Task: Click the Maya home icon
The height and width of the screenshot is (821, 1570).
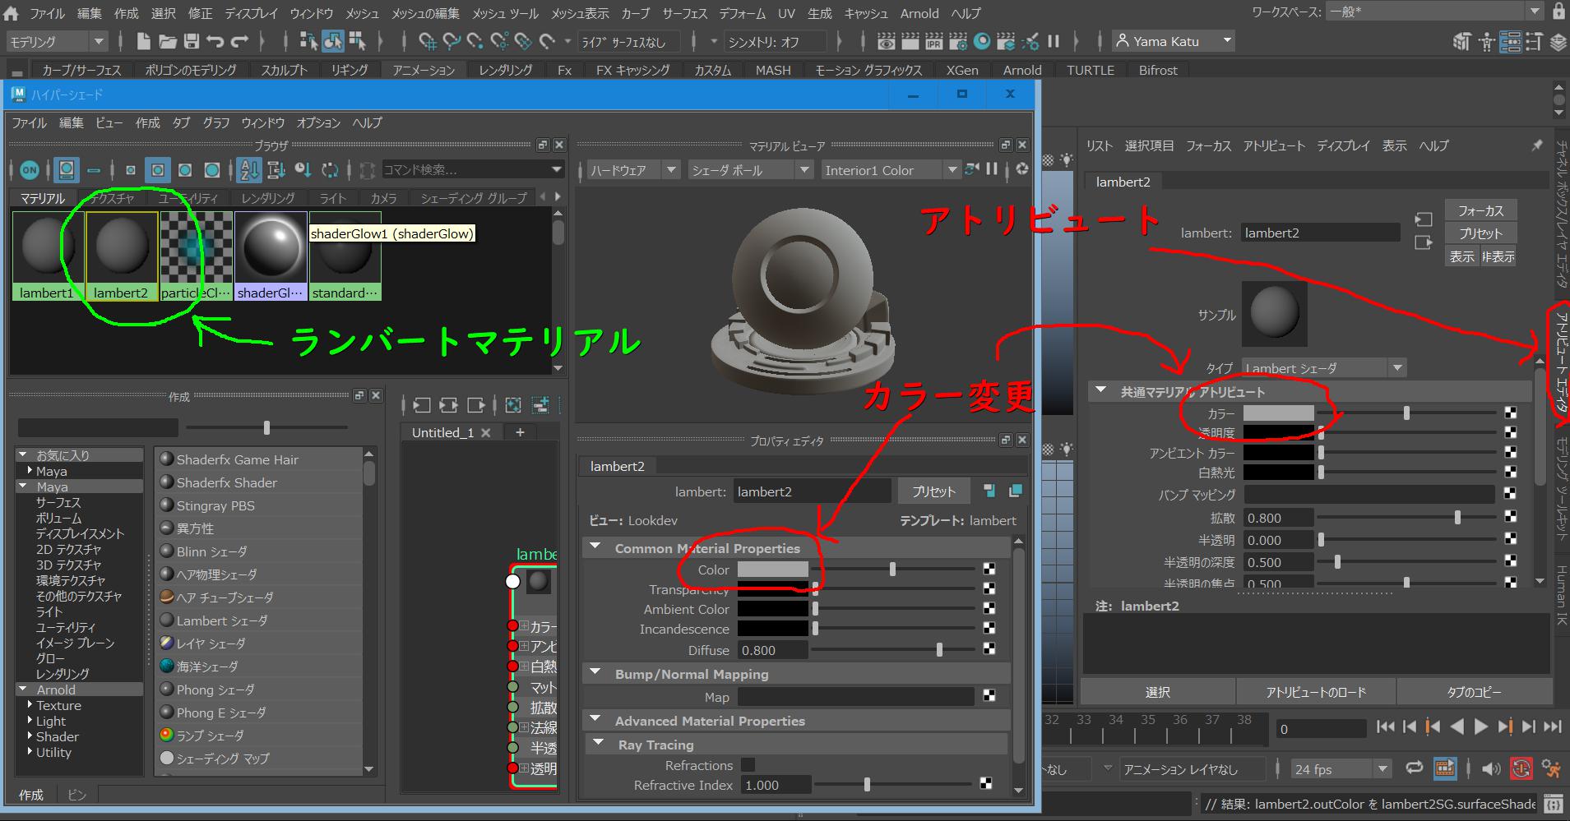Action: point(12,13)
